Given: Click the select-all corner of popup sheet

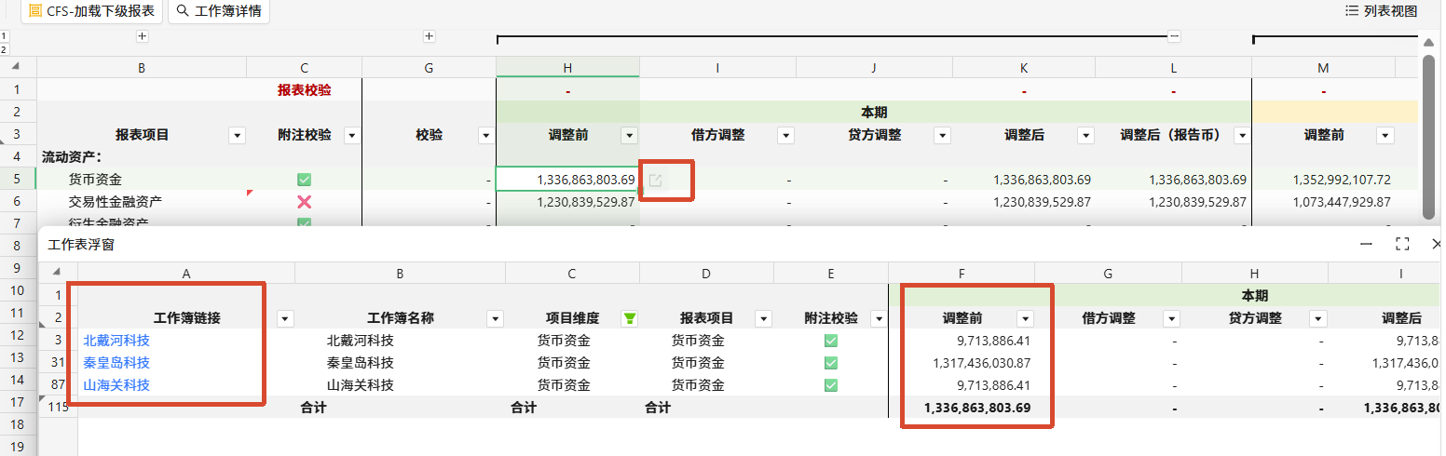Looking at the screenshot, I should [x=58, y=273].
